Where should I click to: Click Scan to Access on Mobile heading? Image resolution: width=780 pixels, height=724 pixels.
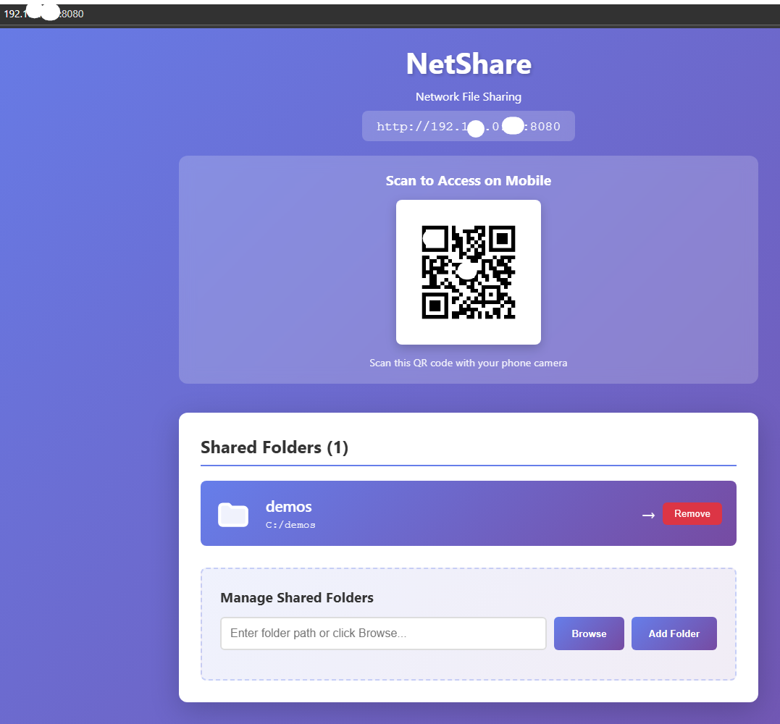[468, 180]
